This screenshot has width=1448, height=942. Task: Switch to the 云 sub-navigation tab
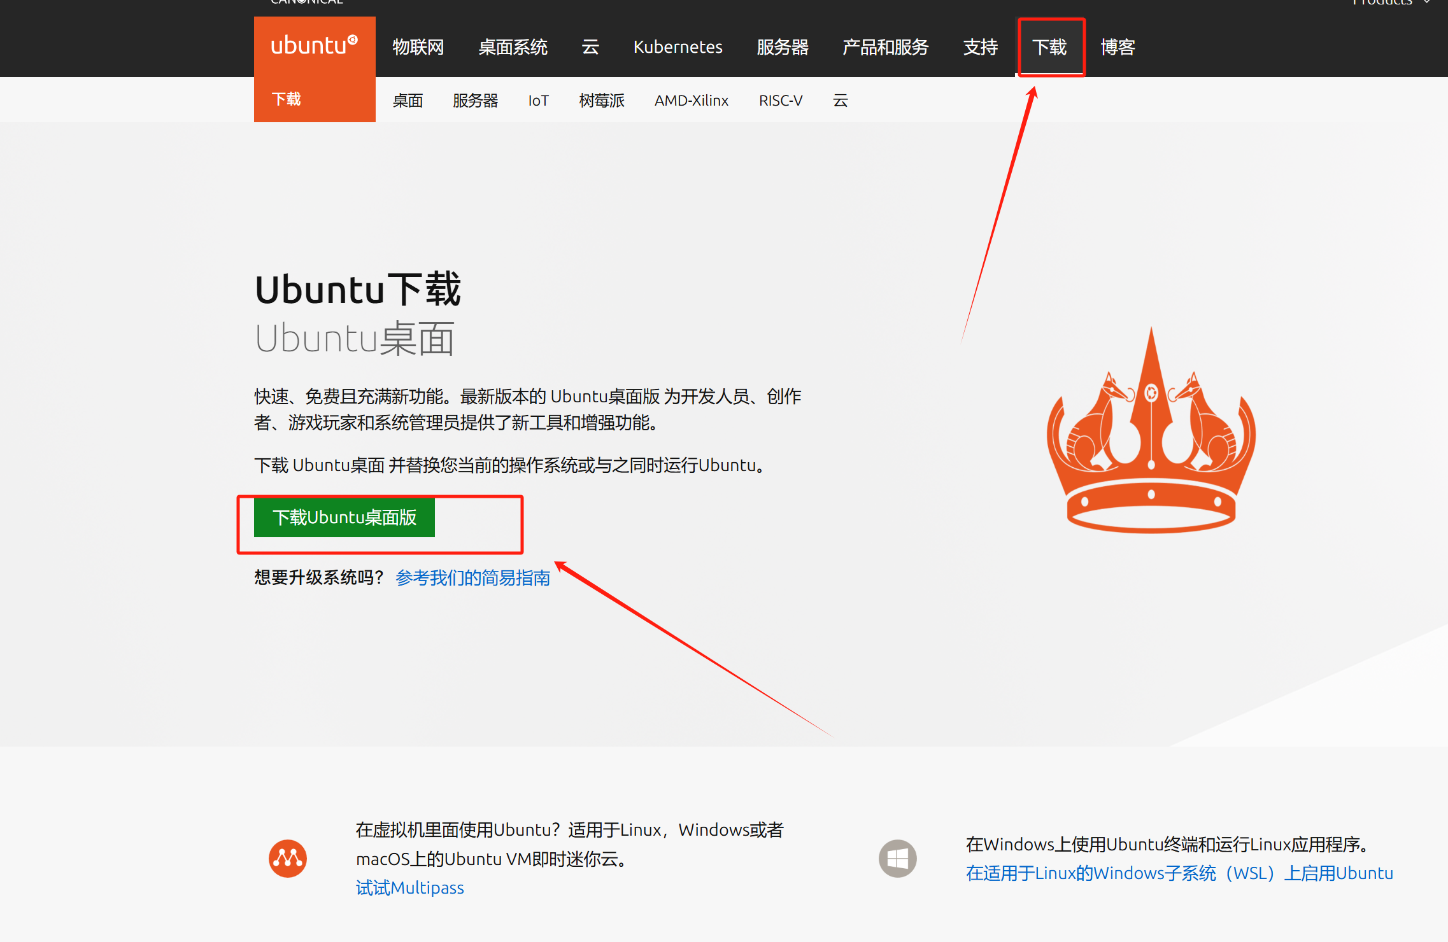coord(841,101)
